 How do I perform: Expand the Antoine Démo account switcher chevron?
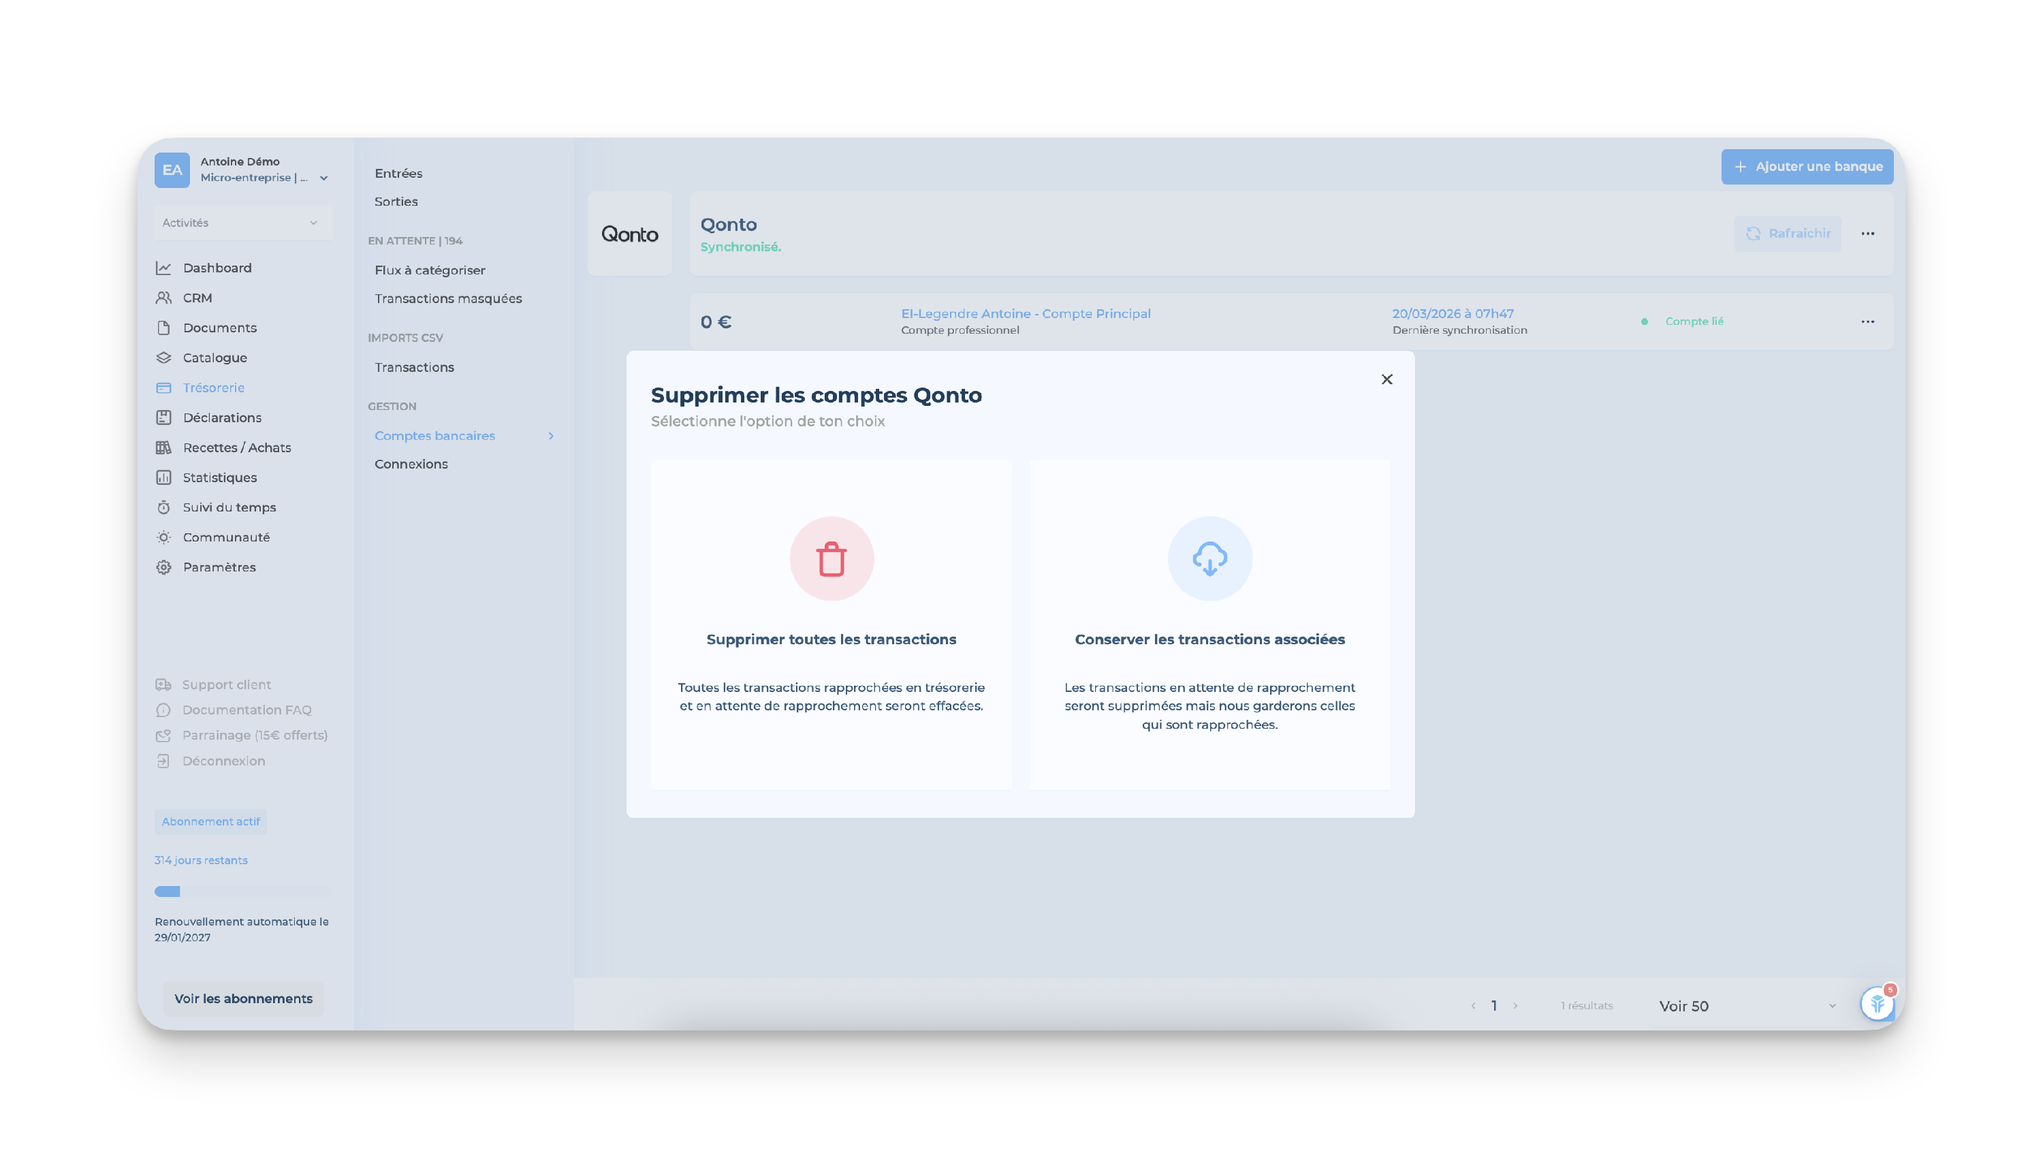pos(324,178)
